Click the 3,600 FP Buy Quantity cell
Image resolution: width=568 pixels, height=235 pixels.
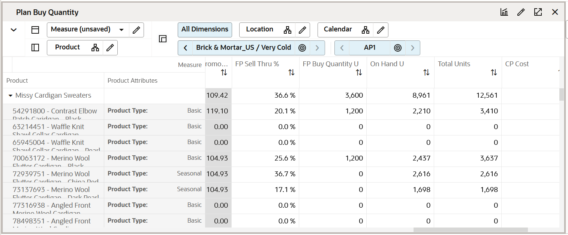(x=333, y=96)
